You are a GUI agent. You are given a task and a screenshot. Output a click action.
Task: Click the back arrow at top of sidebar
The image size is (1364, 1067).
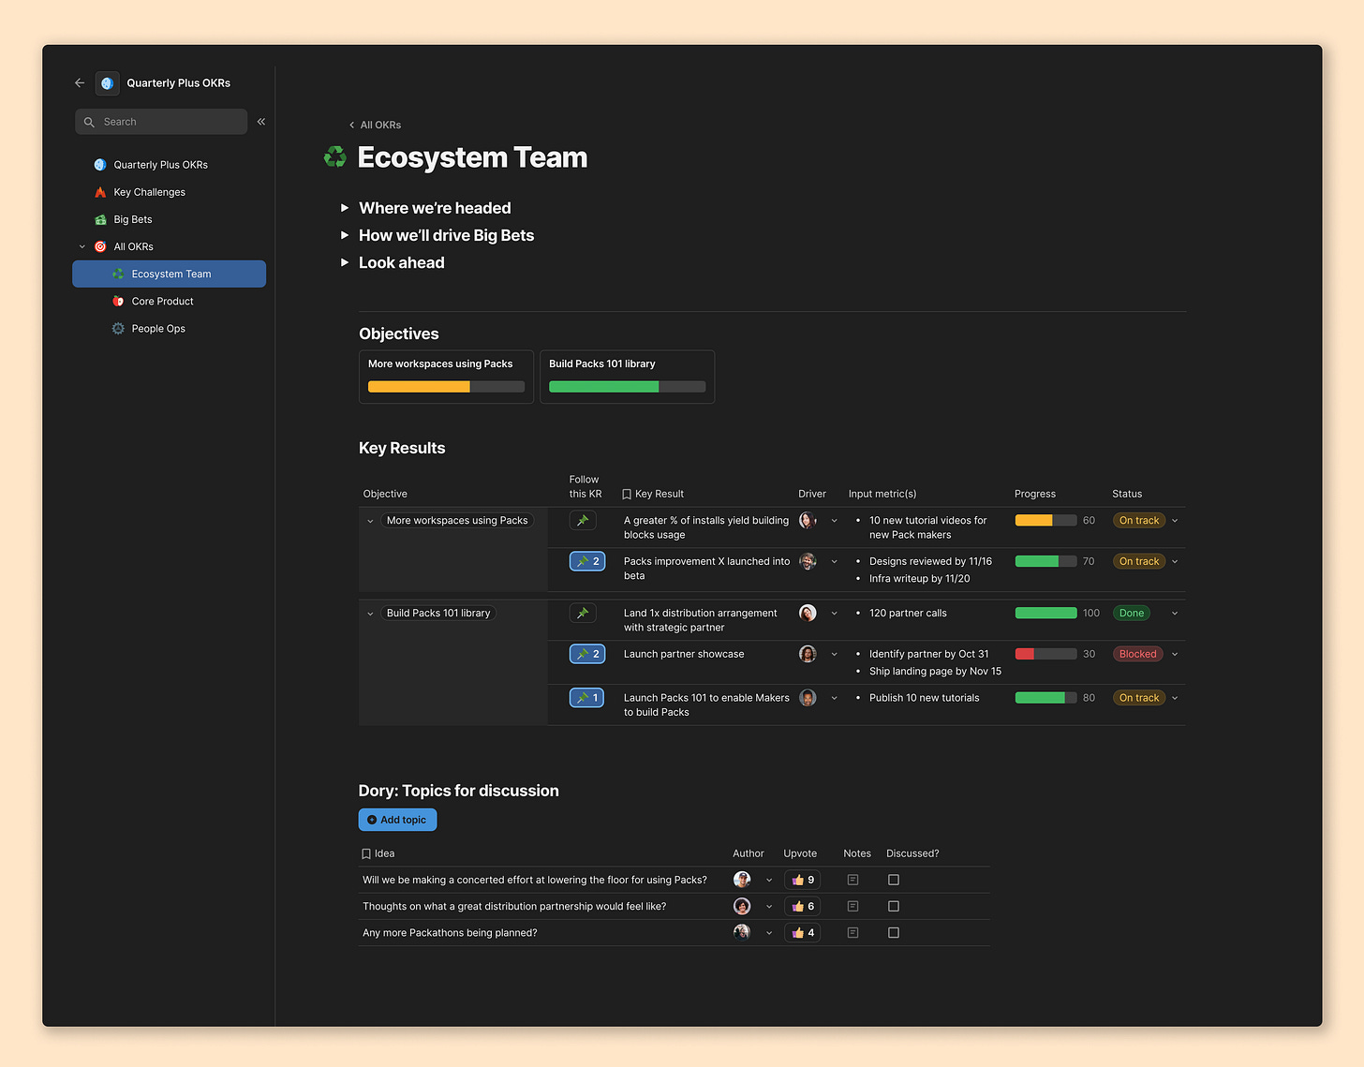(x=80, y=82)
